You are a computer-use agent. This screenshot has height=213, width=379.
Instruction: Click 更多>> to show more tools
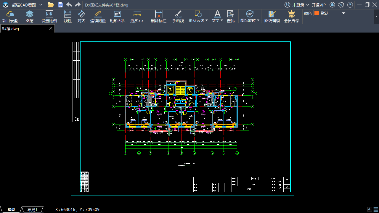137,17
